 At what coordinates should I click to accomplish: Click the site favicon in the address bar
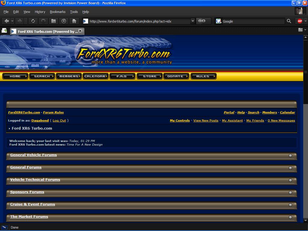click(85, 21)
